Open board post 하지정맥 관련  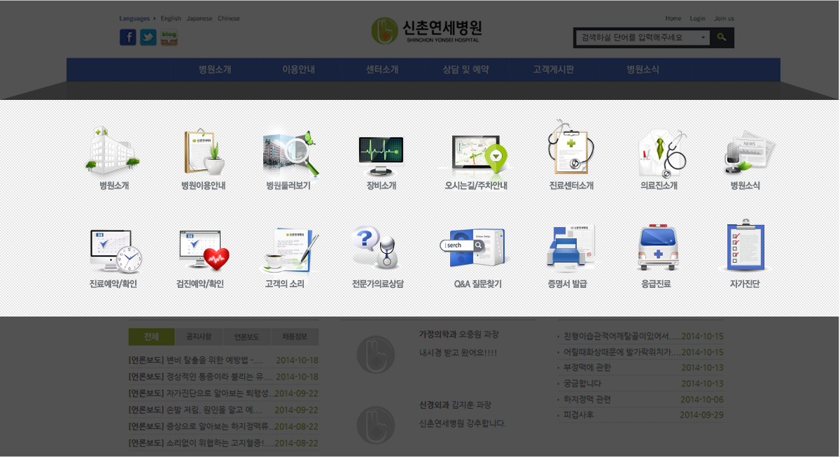click(587, 400)
